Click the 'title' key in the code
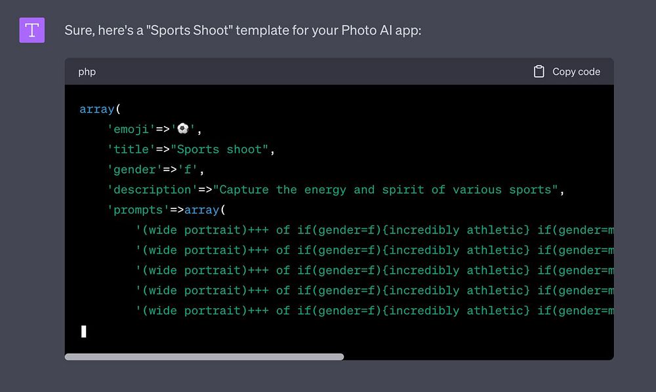This screenshot has width=656, height=392. click(131, 149)
